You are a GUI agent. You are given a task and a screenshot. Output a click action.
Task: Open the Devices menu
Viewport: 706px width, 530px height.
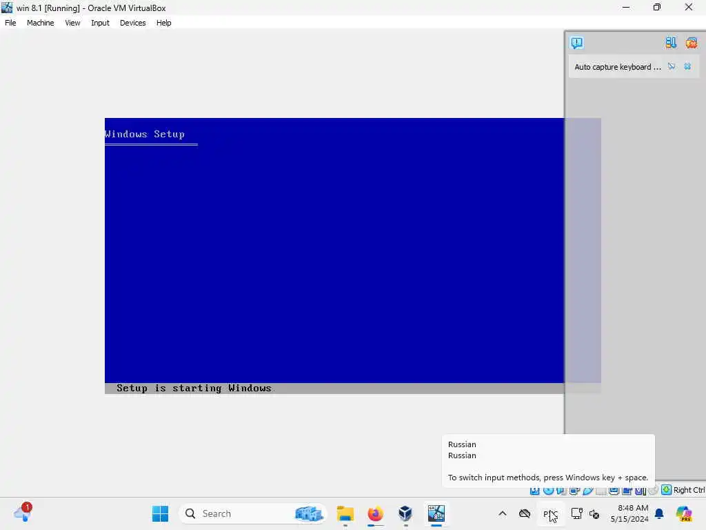pos(133,23)
